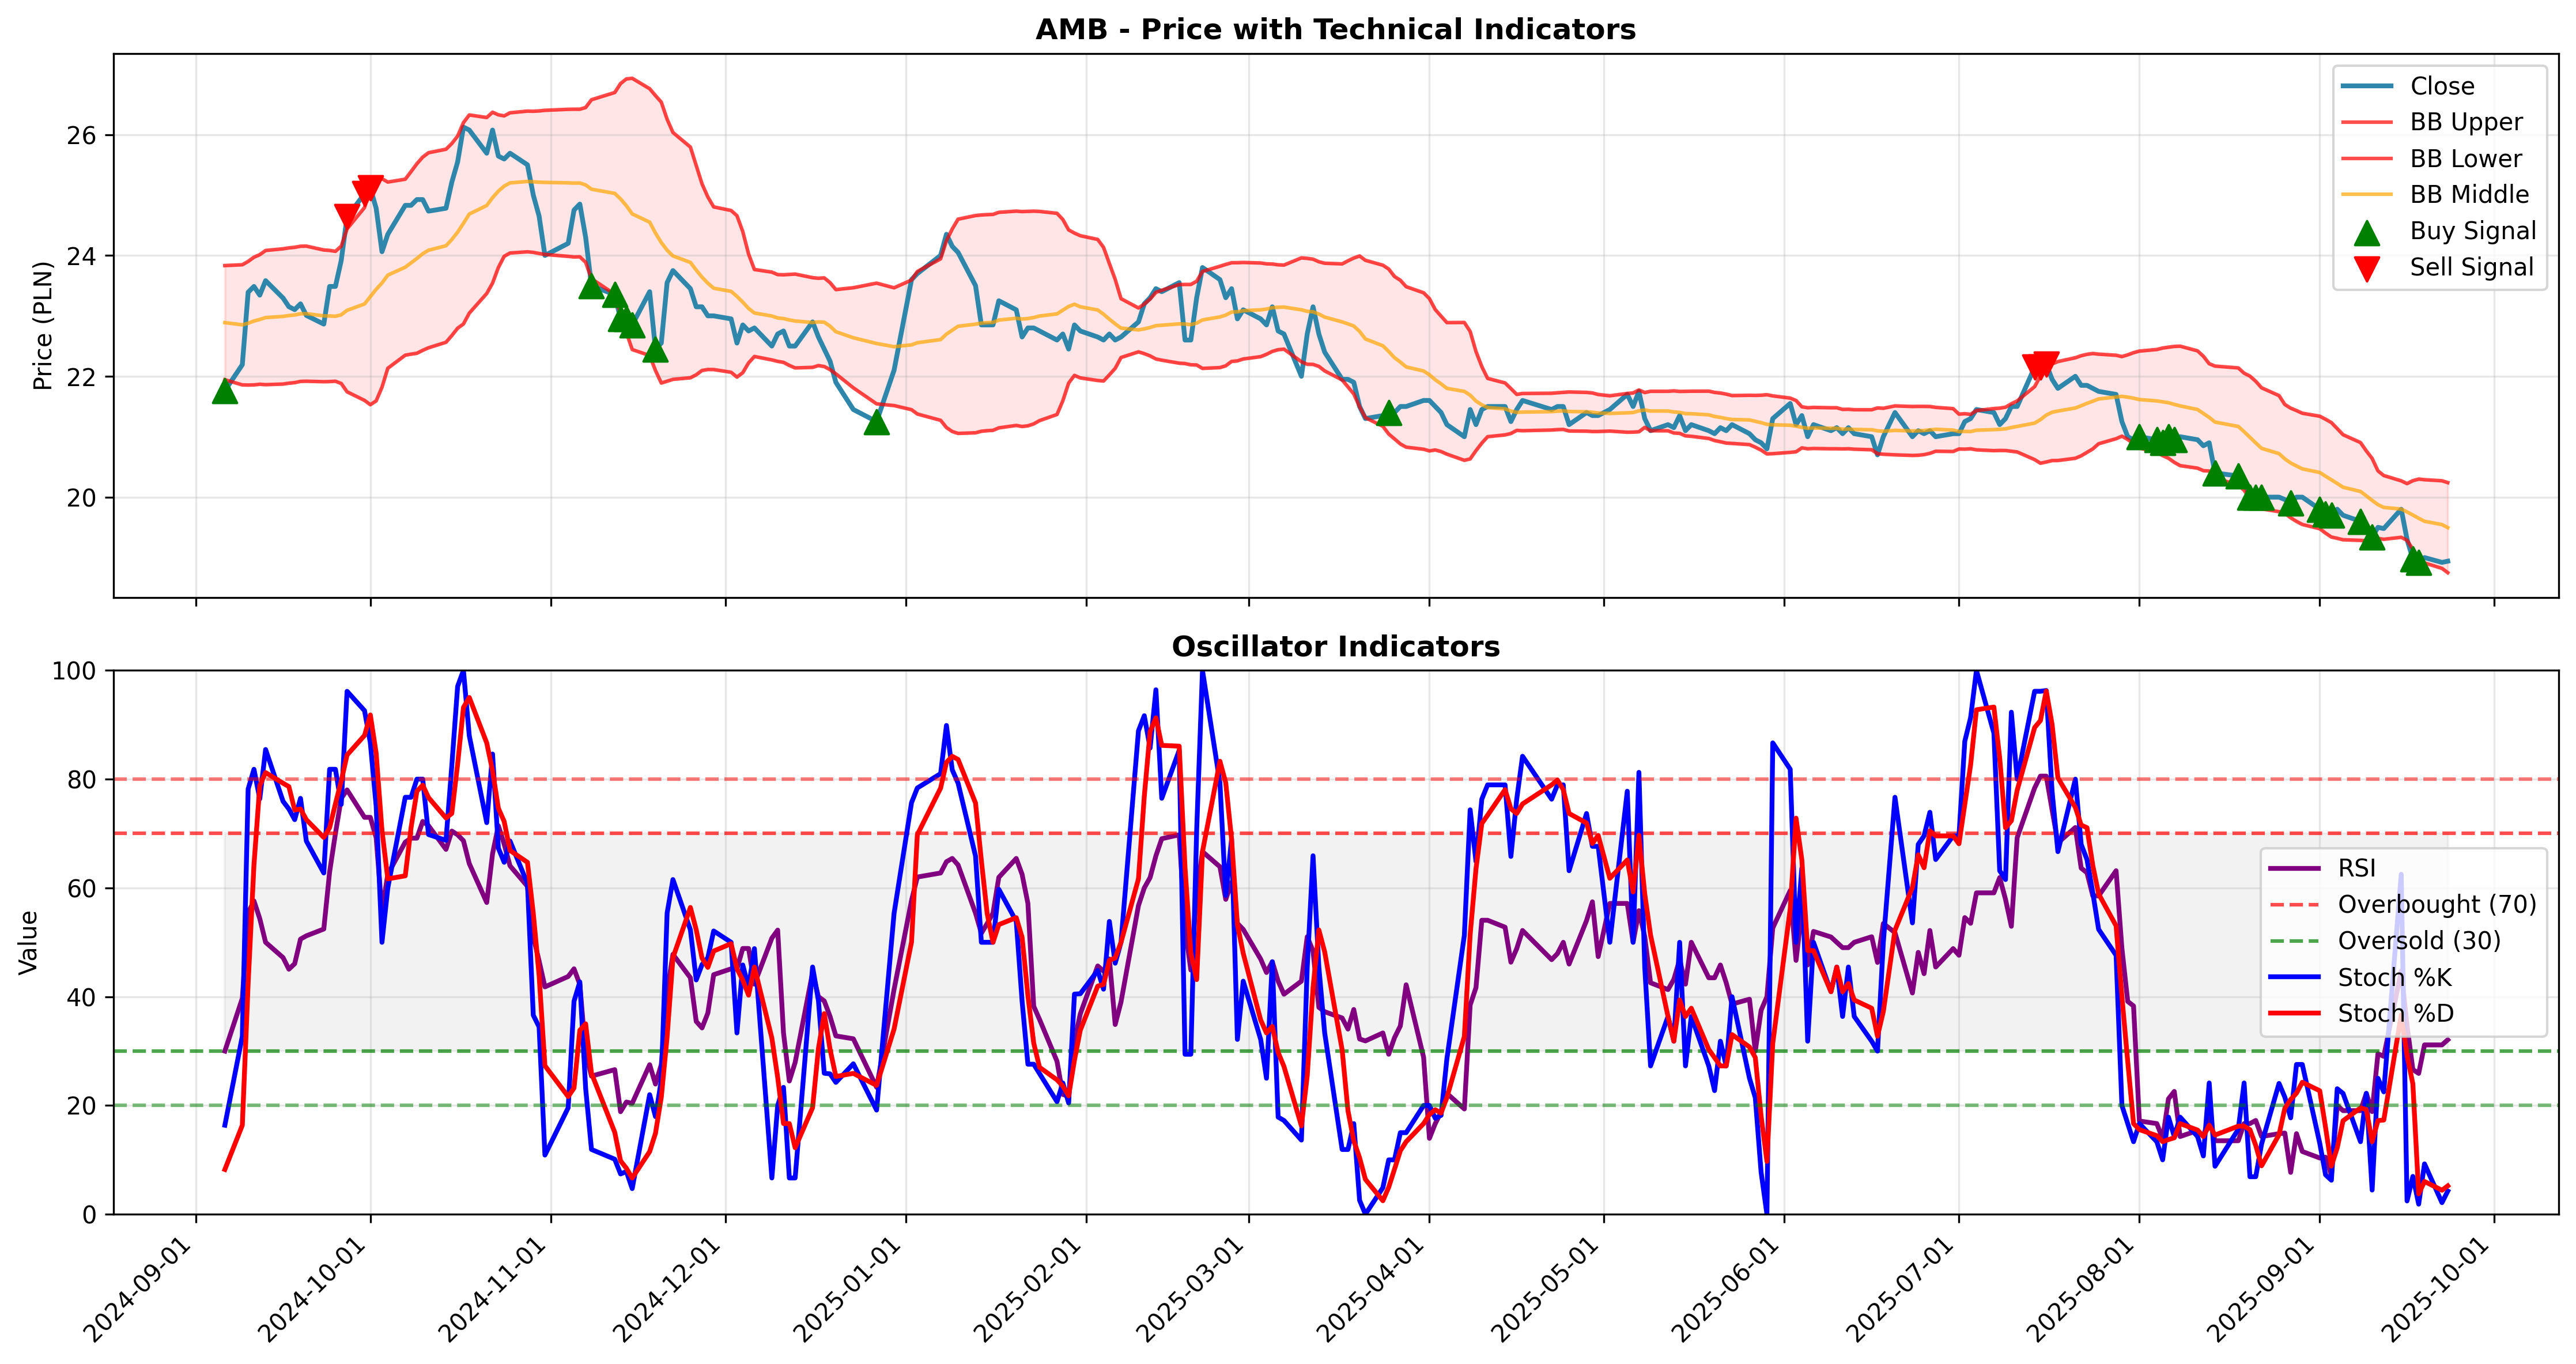The image size is (2576, 1364).
Task: Click the 'BB Upper' legend label
Action: pyautogui.click(x=2466, y=122)
